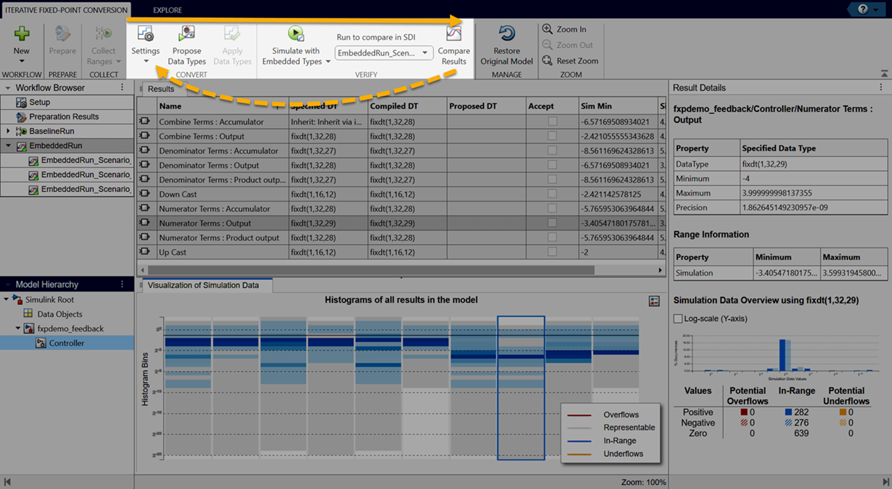This screenshot has width=892, height=489.
Task: Check Accept for Up Cast row
Action: click(x=552, y=252)
